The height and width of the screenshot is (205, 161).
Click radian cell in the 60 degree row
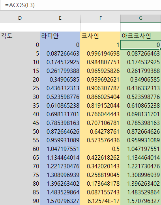pyautogui.click(x=60, y=149)
